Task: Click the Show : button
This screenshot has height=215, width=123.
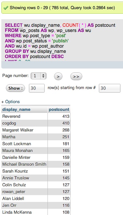Action: point(15,88)
